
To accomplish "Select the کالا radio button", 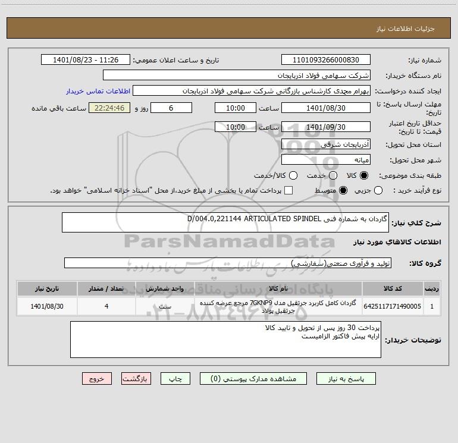I will 364,175.
